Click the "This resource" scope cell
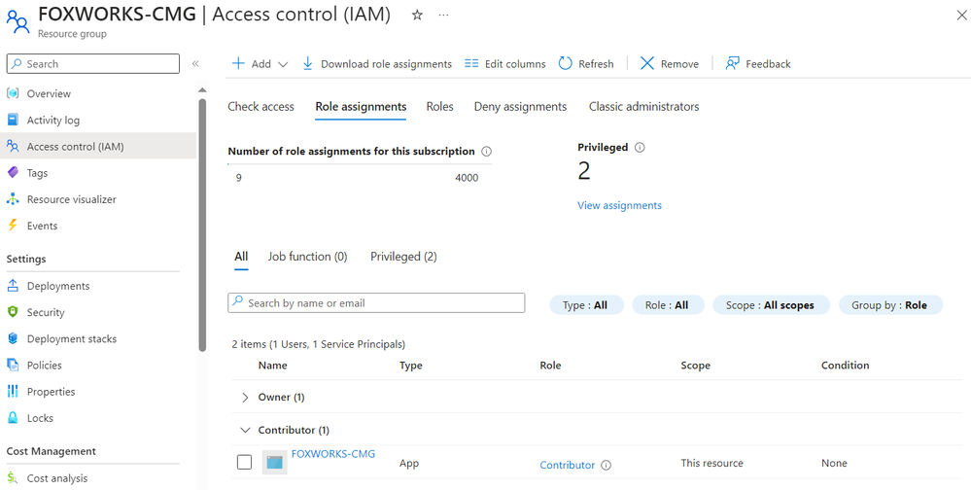Screen dimensions: 971x490 [712, 464]
